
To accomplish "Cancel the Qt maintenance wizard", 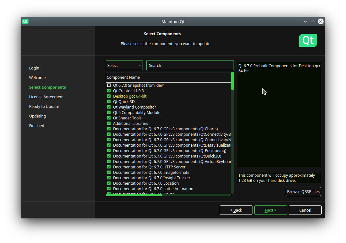I will point(305,210).
